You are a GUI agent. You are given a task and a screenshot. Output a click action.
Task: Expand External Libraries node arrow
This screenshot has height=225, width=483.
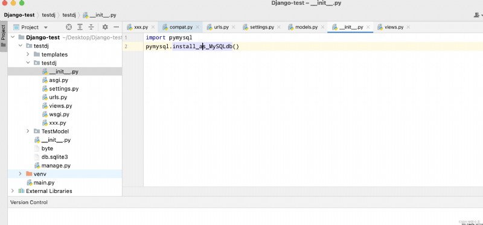click(x=13, y=191)
